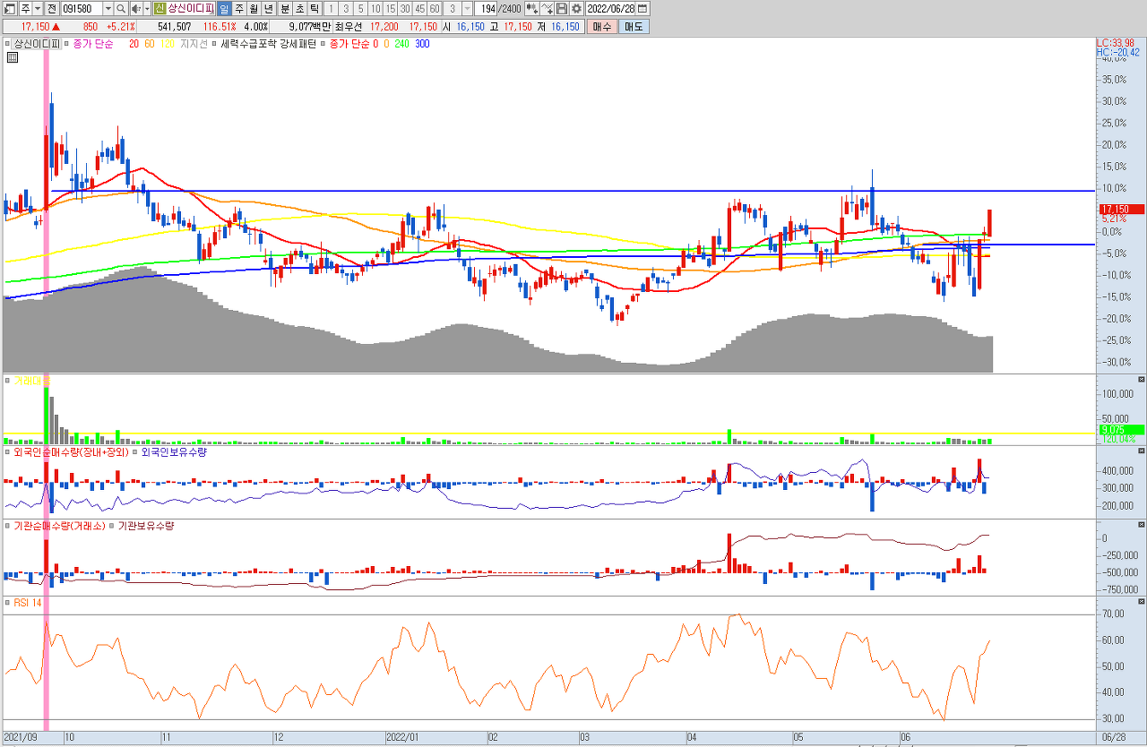The width and height of the screenshot is (1147, 747).
Task: Click the 상신이디피 stock name in toolbar
Action: click(x=190, y=9)
